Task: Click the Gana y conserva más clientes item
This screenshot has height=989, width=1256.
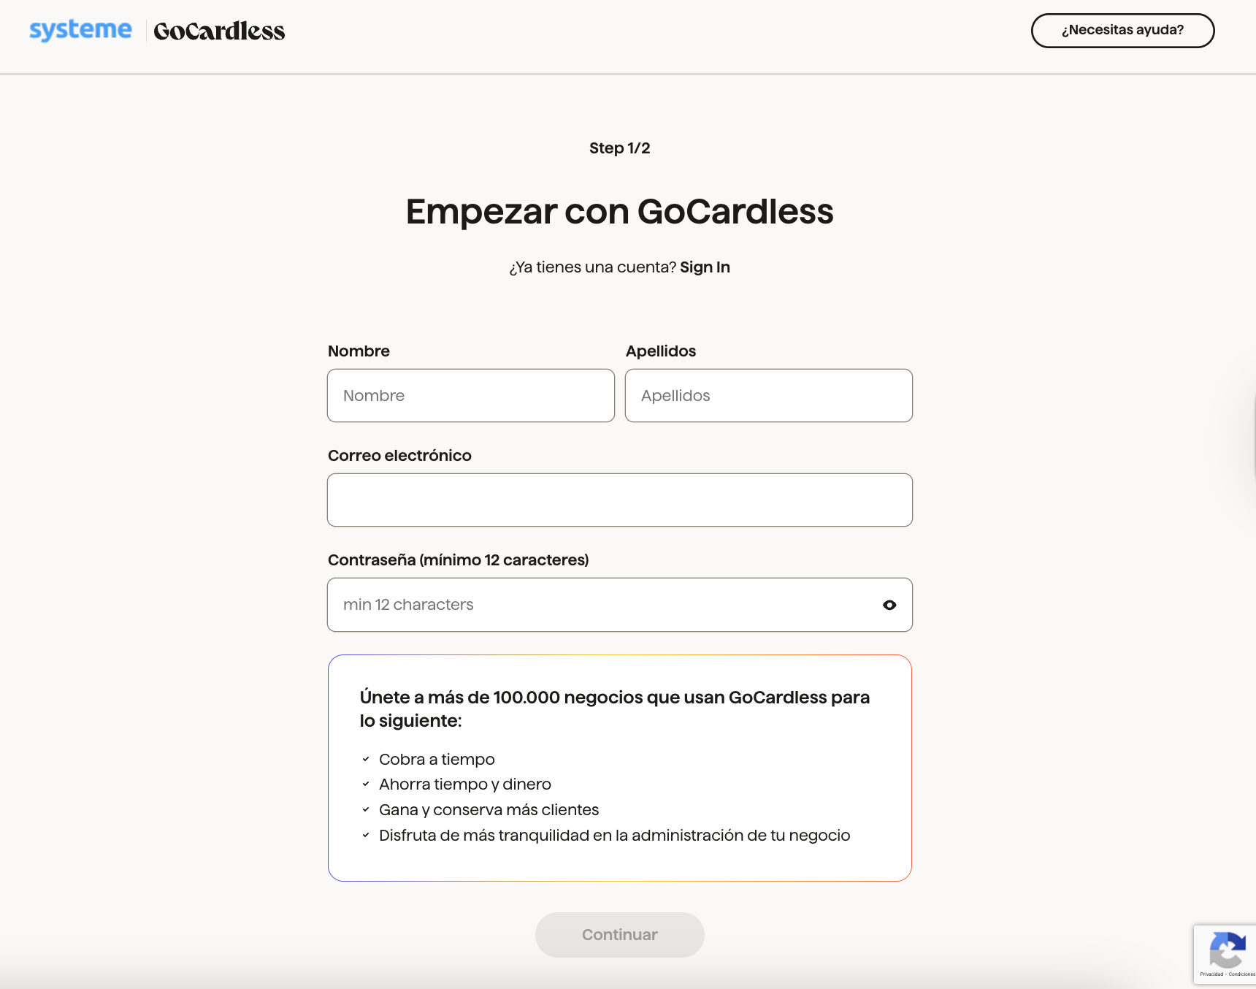Action: coord(489,810)
